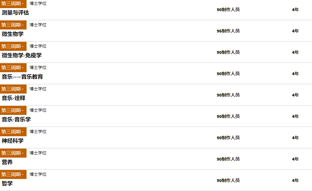Open the 音乐-诠释 program link
The width and height of the screenshot is (312, 191).
(14, 98)
